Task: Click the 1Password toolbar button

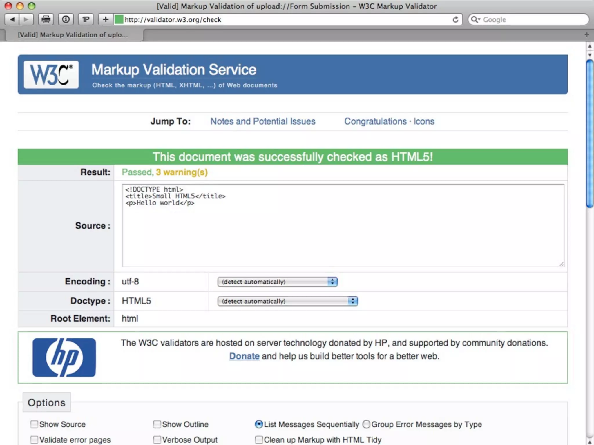Action: [86, 19]
